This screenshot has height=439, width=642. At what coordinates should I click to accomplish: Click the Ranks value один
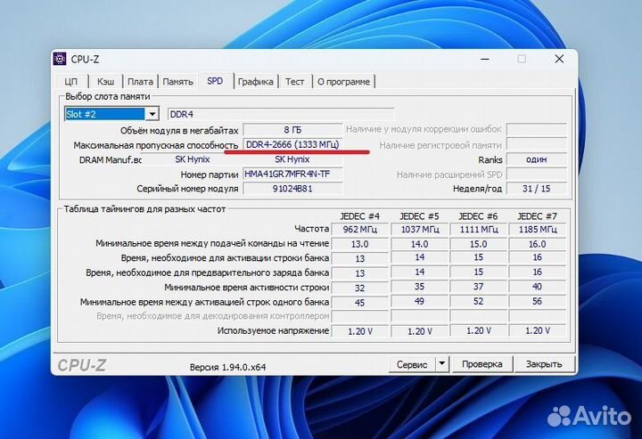(x=537, y=159)
